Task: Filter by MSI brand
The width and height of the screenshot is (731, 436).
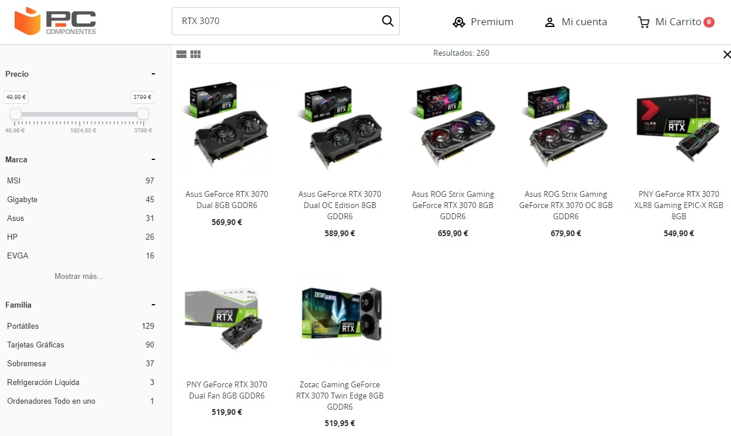Action: point(80,180)
